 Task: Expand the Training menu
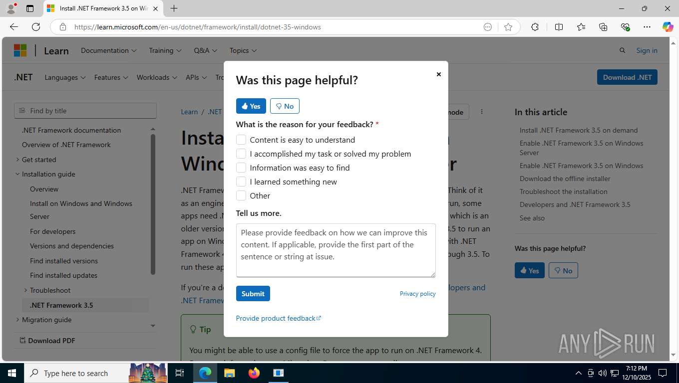point(165,50)
